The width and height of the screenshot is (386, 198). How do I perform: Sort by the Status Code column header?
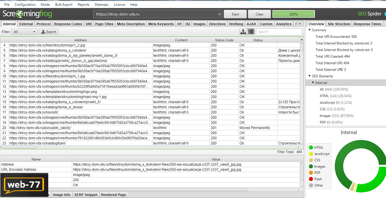224,40
